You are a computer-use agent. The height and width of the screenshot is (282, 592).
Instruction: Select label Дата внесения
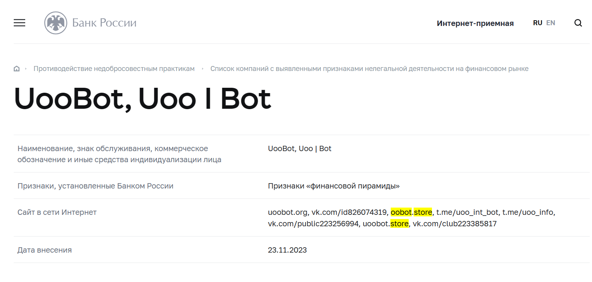tap(45, 250)
